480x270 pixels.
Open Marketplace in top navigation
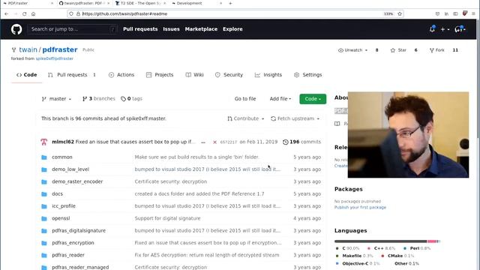click(x=201, y=29)
